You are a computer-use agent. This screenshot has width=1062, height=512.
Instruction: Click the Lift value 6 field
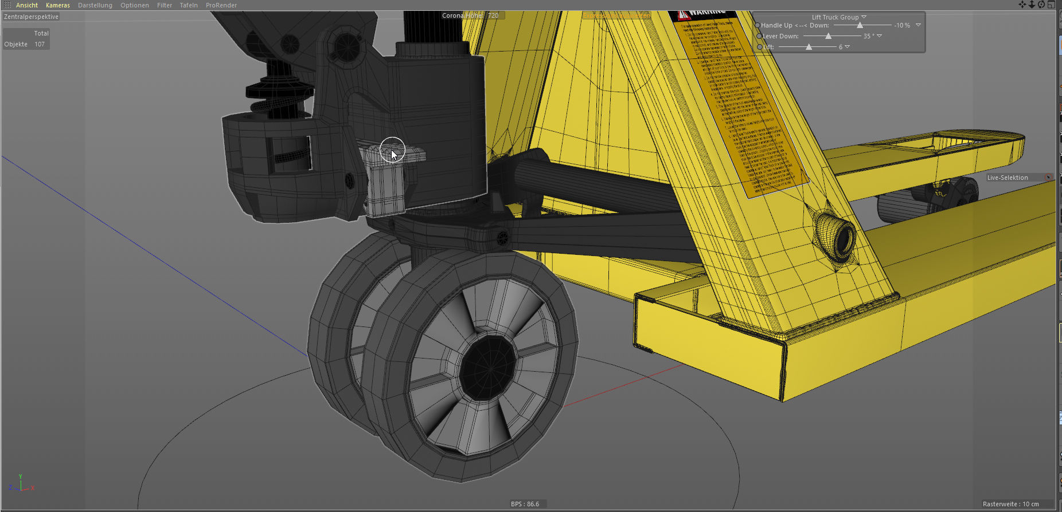pyautogui.click(x=841, y=47)
